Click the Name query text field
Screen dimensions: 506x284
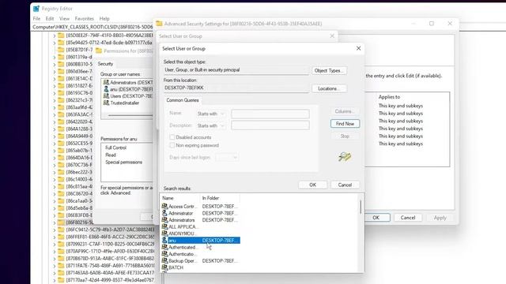coord(270,114)
